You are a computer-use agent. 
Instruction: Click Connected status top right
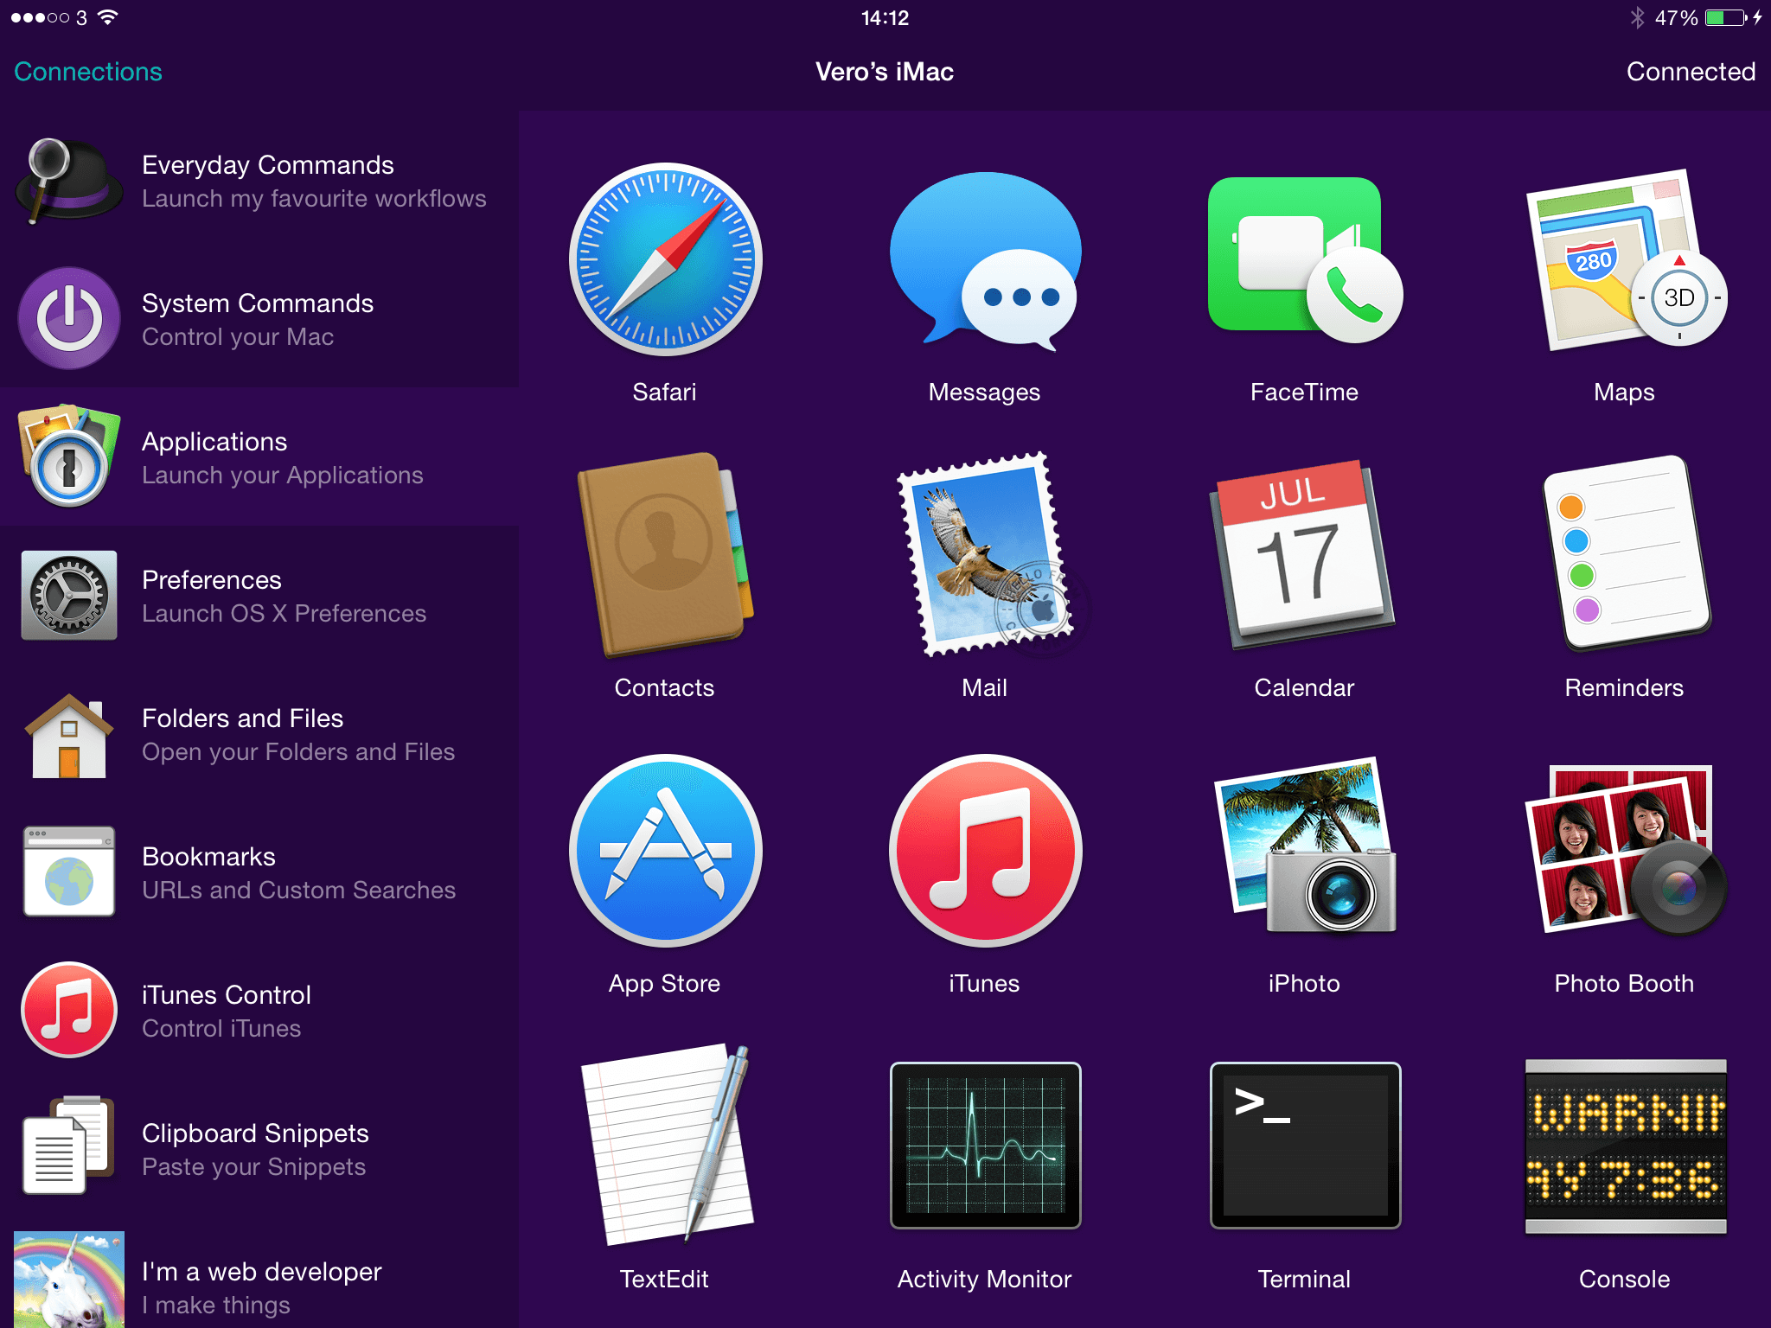coord(1687,71)
